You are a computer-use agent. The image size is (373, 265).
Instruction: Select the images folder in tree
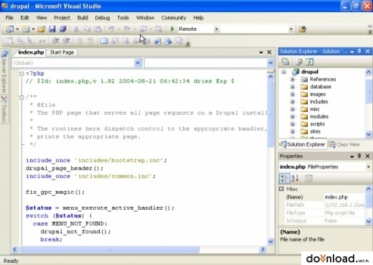pos(318,94)
